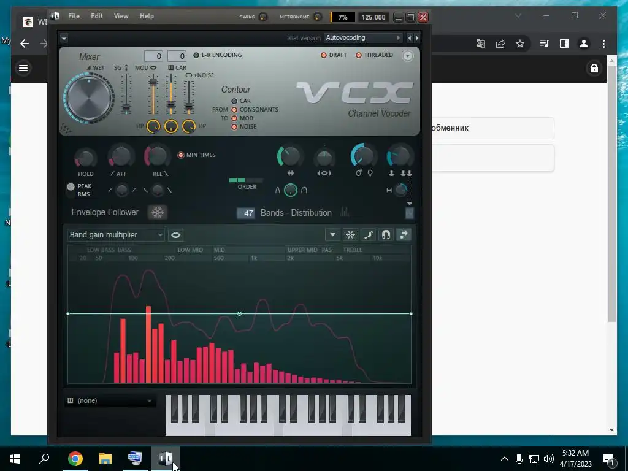
Task: Toggle L-R Encoding
Action: (196, 55)
